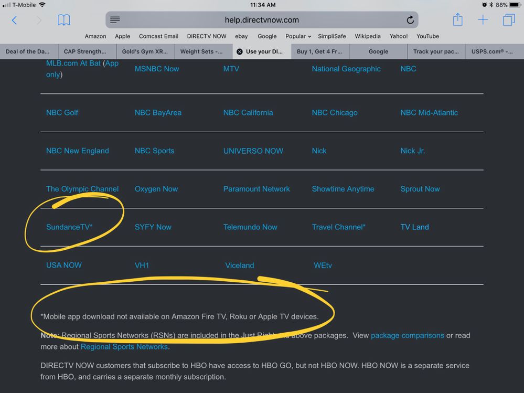Open the SundanceTV* link
524x393 pixels.
tap(69, 227)
